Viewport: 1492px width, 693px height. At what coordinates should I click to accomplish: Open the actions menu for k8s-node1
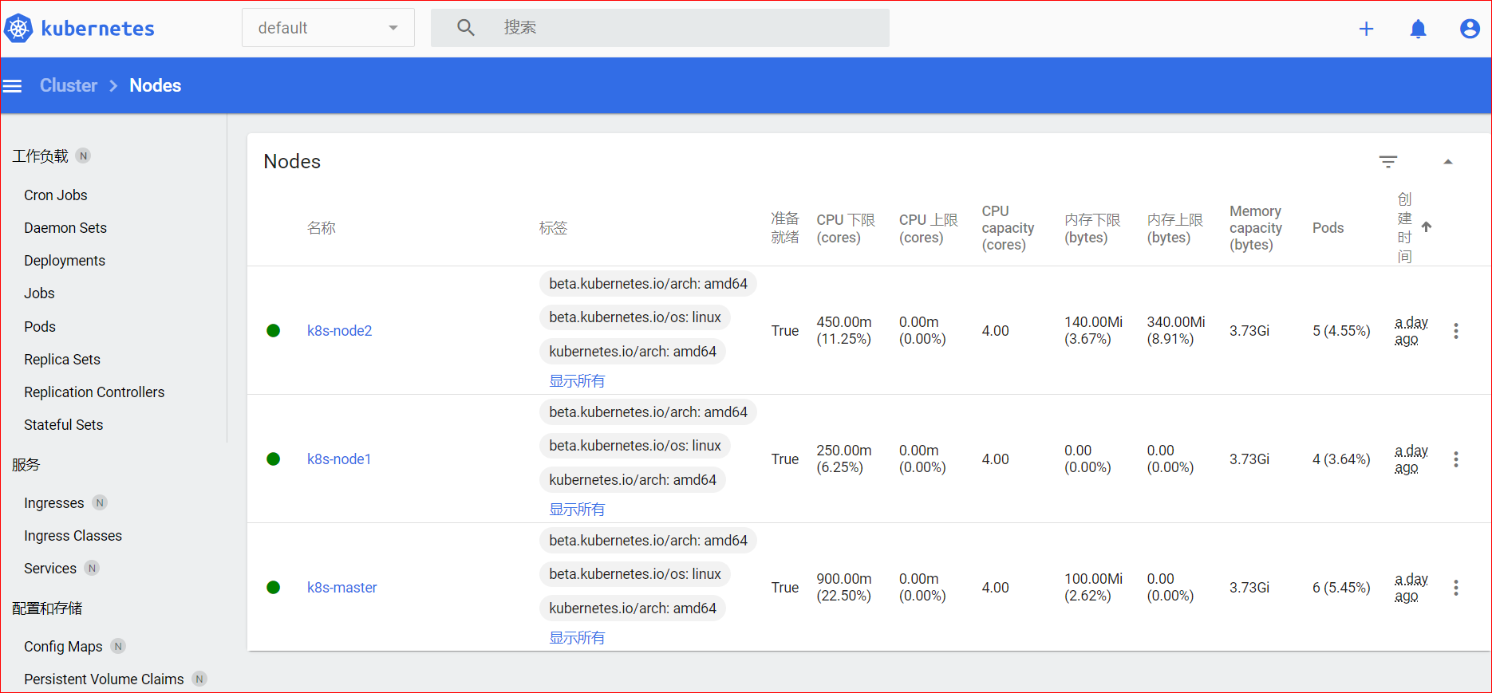[1456, 459]
